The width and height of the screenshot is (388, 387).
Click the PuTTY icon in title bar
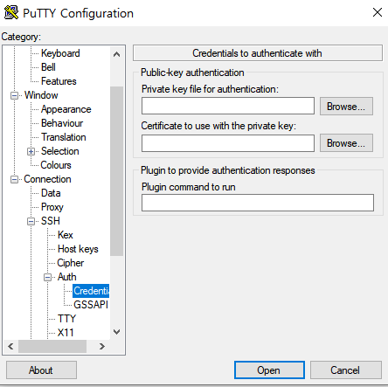pyautogui.click(x=11, y=13)
